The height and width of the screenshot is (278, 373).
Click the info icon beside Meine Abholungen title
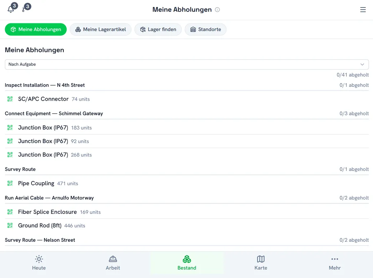[217, 10]
